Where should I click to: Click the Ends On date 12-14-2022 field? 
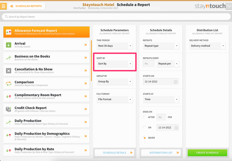tap(168, 128)
